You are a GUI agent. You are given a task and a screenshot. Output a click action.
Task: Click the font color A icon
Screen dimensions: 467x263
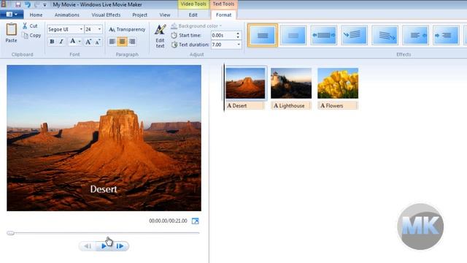72,42
